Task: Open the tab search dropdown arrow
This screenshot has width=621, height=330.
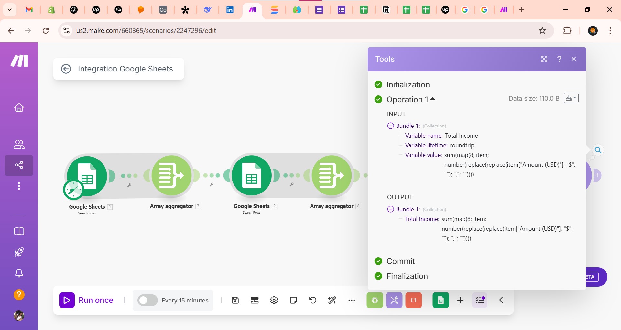Action: 10,10
